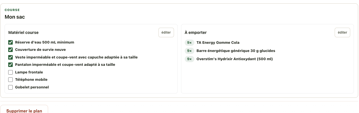The image size is (359, 113).
Task: Select Barre énergétique générique 30 g glucides
Action: (236, 51)
